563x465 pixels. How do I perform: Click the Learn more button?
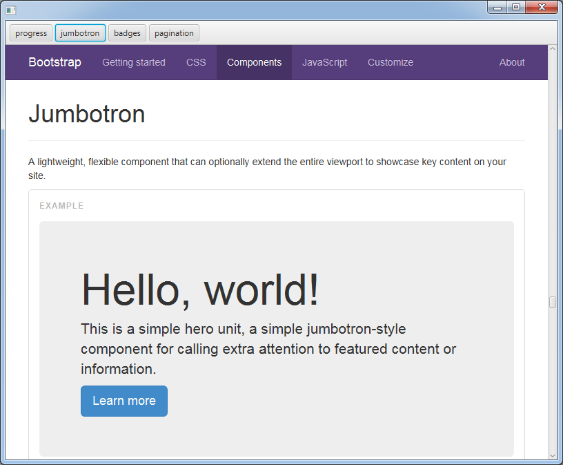[124, 401]
